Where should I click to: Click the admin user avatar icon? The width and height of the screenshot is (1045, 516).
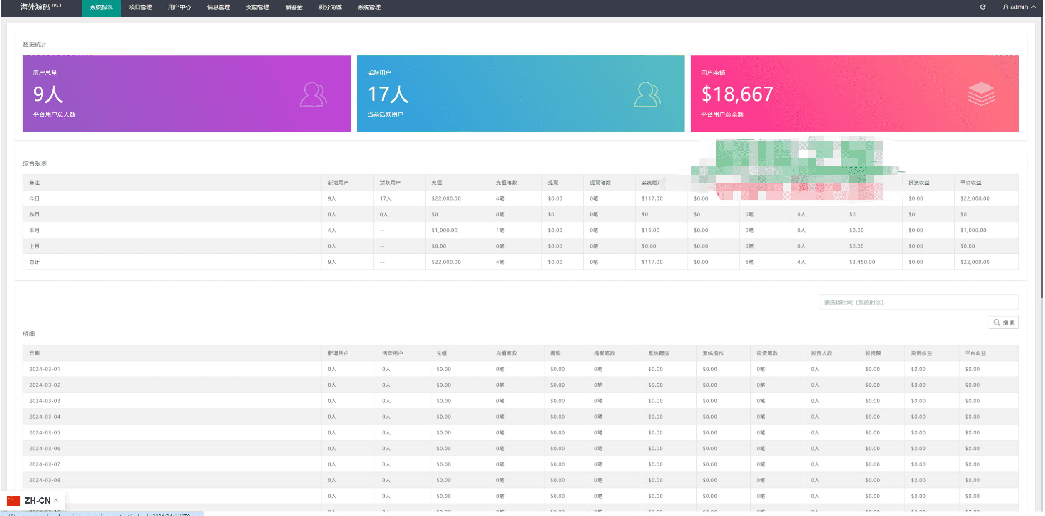point(1005,7)
